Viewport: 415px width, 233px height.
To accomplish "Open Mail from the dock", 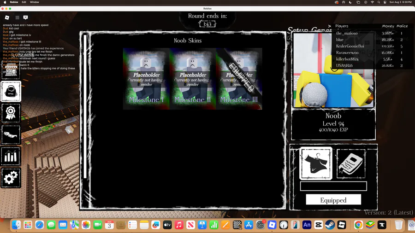I will coord(63,225).
